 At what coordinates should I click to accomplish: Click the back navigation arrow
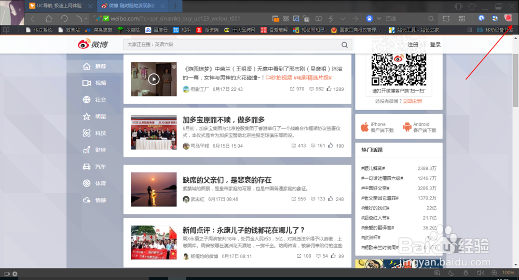pyautogui.click(x=32, y=19)
